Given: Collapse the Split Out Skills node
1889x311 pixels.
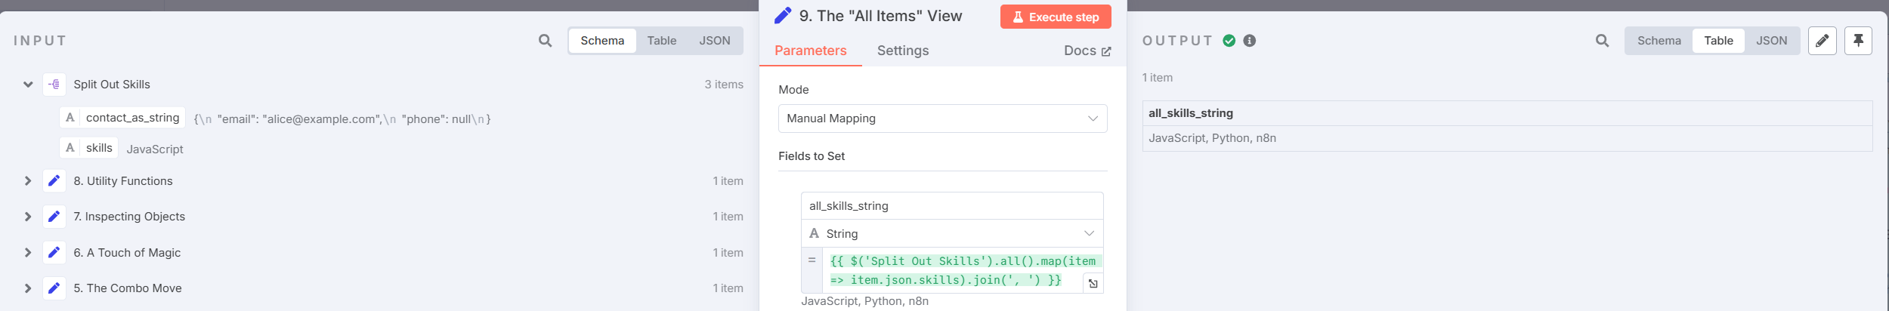Looking at the screenshot, I should [28, 85].
